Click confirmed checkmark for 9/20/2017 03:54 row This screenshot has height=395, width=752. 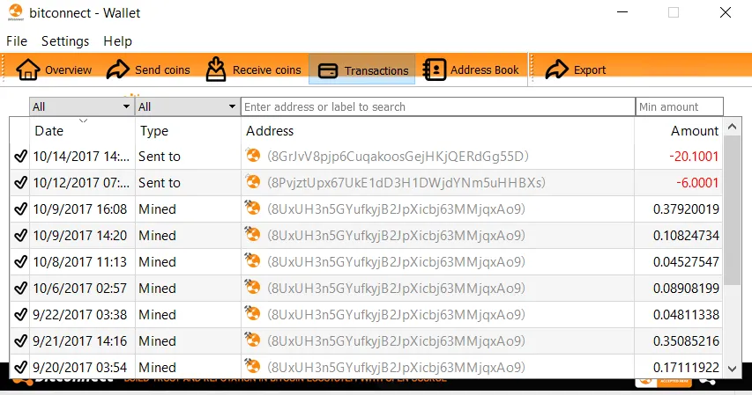[20, 367]
